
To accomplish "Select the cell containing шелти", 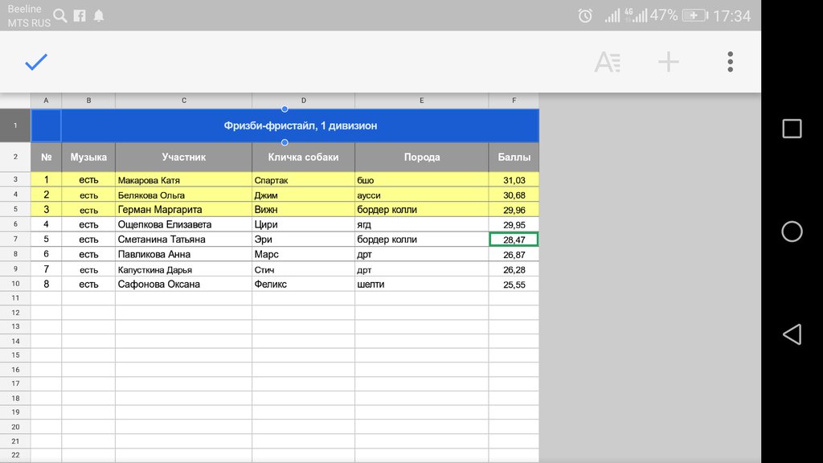I will [x=421, y=284].
